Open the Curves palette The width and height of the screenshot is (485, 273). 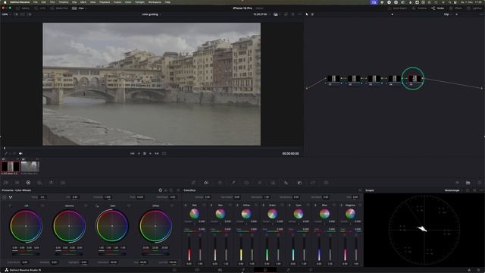pyautogui.click(x=193, y=183)
